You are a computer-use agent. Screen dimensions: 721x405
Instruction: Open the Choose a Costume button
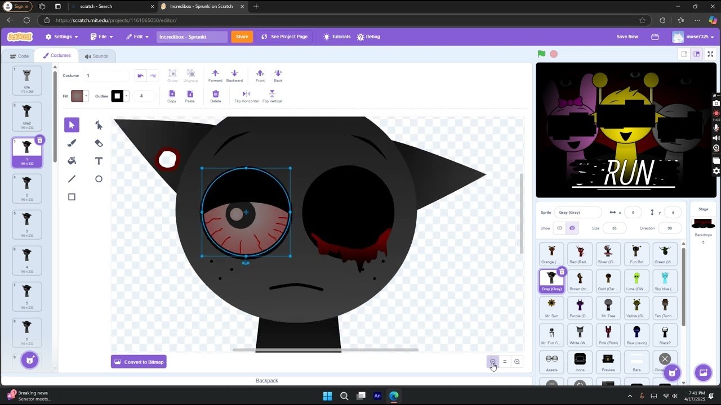pyautogui.click(x=30, y=360)
